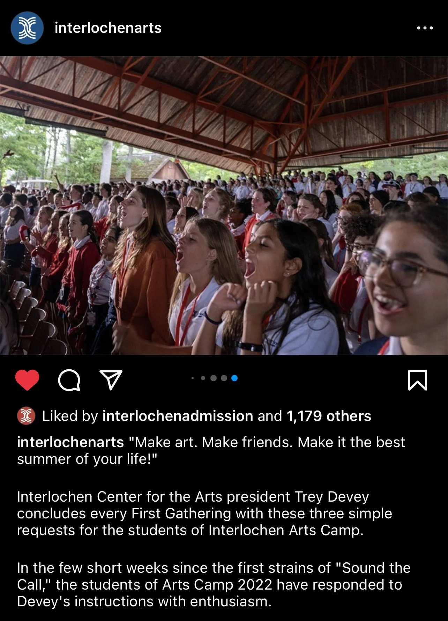448x621 pixels.
Task: Open the interlochenadmission profile link
Action: (x=178, y=416)
